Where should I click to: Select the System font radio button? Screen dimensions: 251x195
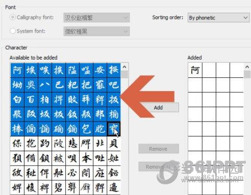point(13,31)
